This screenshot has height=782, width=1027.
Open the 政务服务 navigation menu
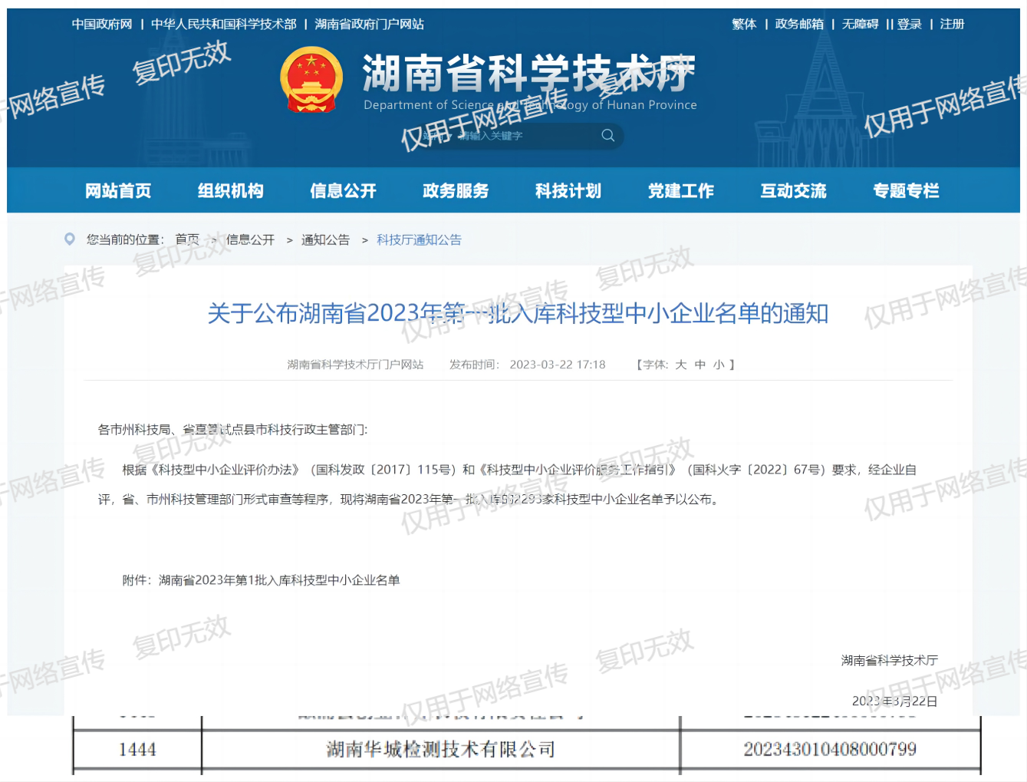[x=456, y=190]
